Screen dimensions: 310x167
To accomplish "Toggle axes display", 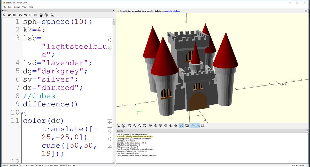I will pyautogui.click(x=193, y=126).
